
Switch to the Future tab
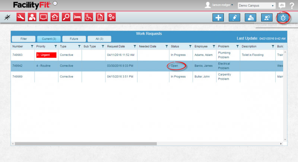[x=74, y=39]
